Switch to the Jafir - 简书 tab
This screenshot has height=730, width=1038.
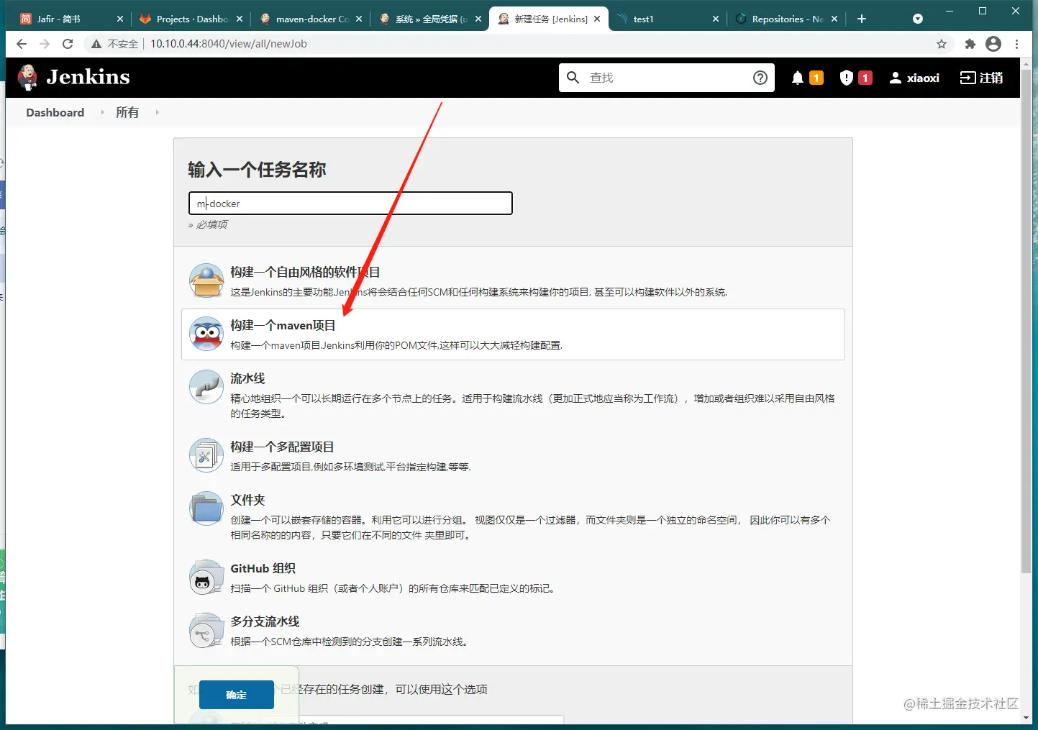[x=69, y=19]
